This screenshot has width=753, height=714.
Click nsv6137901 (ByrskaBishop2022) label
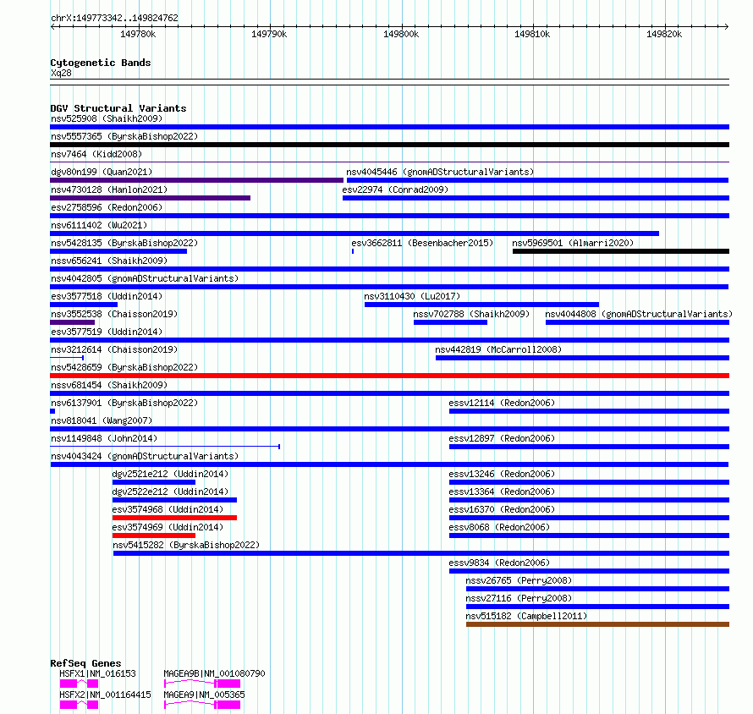124,403
